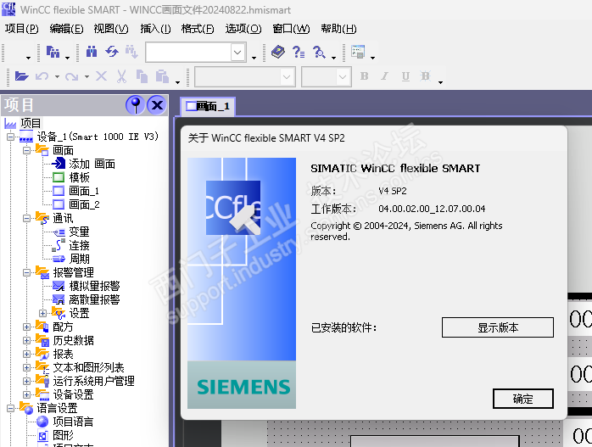Click the grayed tree-pair icon beside the replace arrows
This screenshot has width=592, height=447.
[131, 52]
